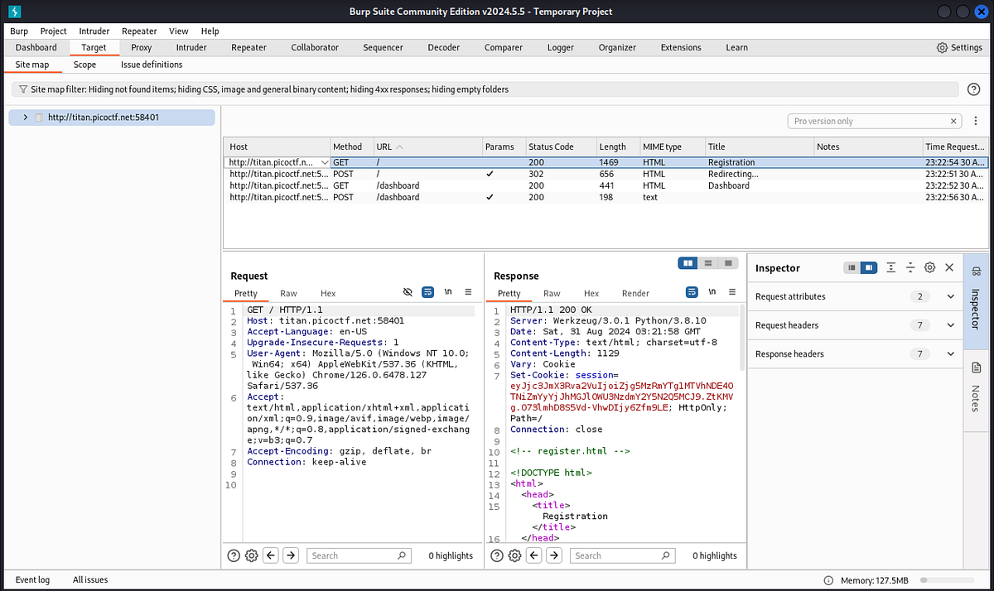Switch to side-by-side request/response layout
This screenshot has width=994, height=591.
687,263
